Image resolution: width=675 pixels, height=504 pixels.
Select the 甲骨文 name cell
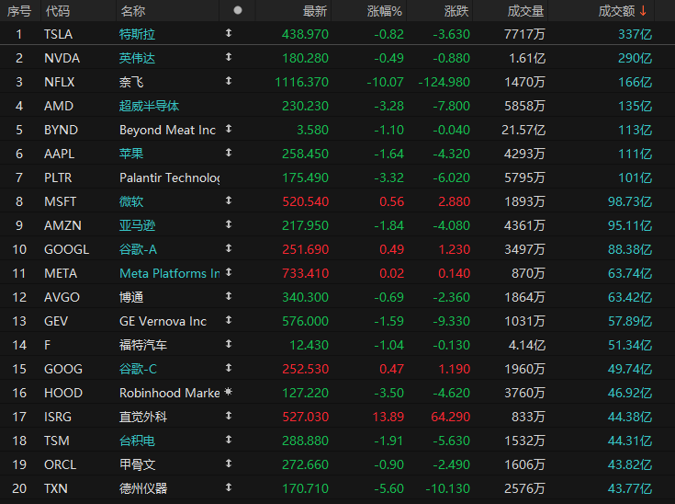[x=137, y=464]
